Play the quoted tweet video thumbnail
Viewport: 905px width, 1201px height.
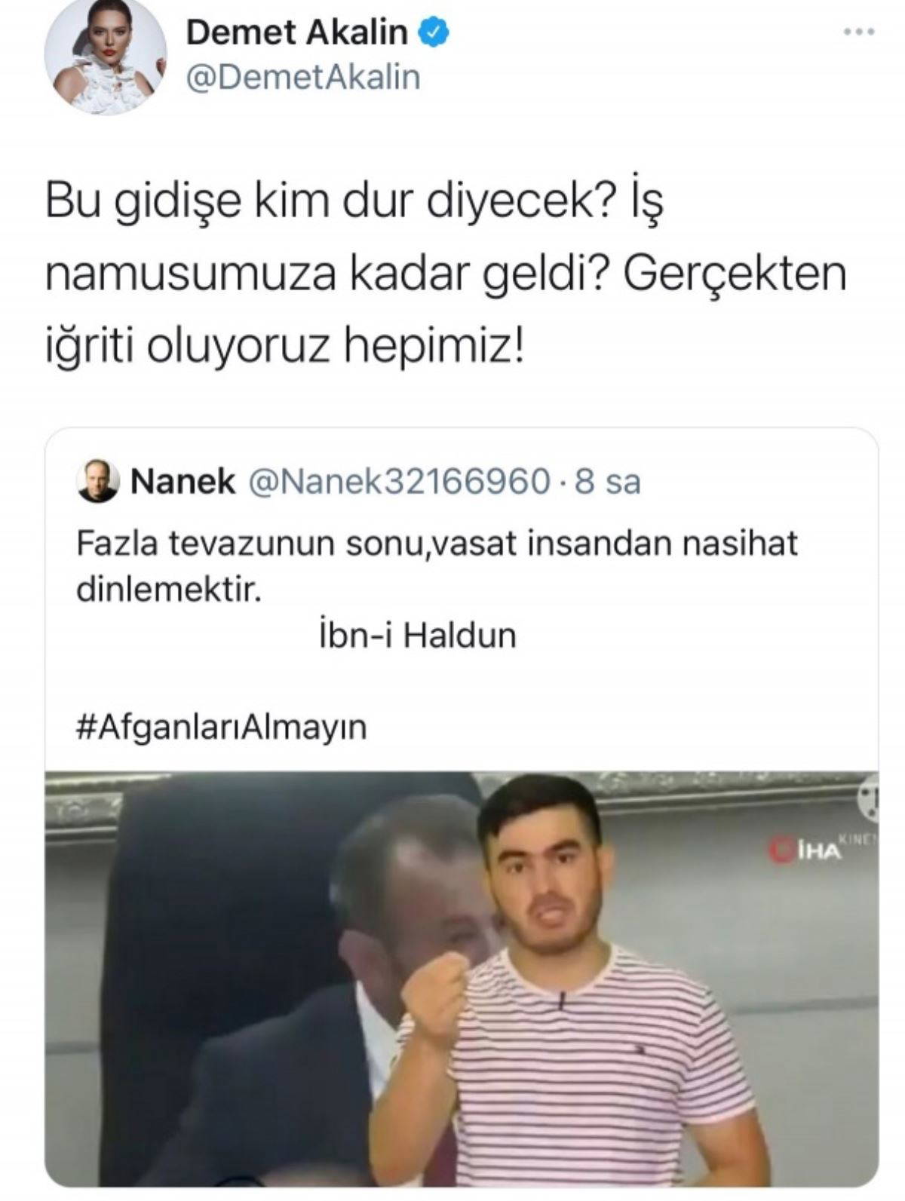click(x=462, y=979)
